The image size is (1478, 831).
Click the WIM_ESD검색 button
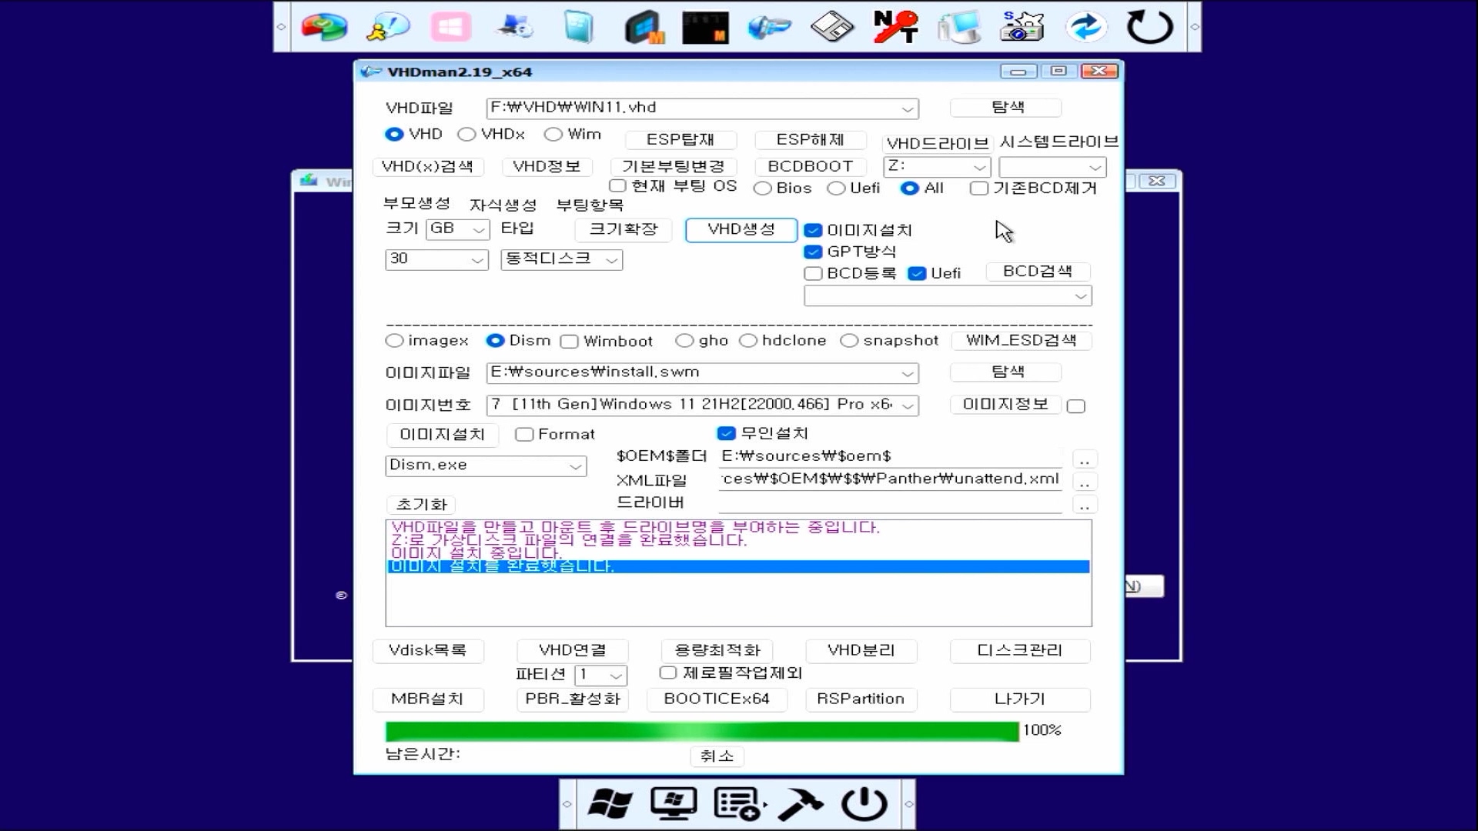tap(1022, 340)
